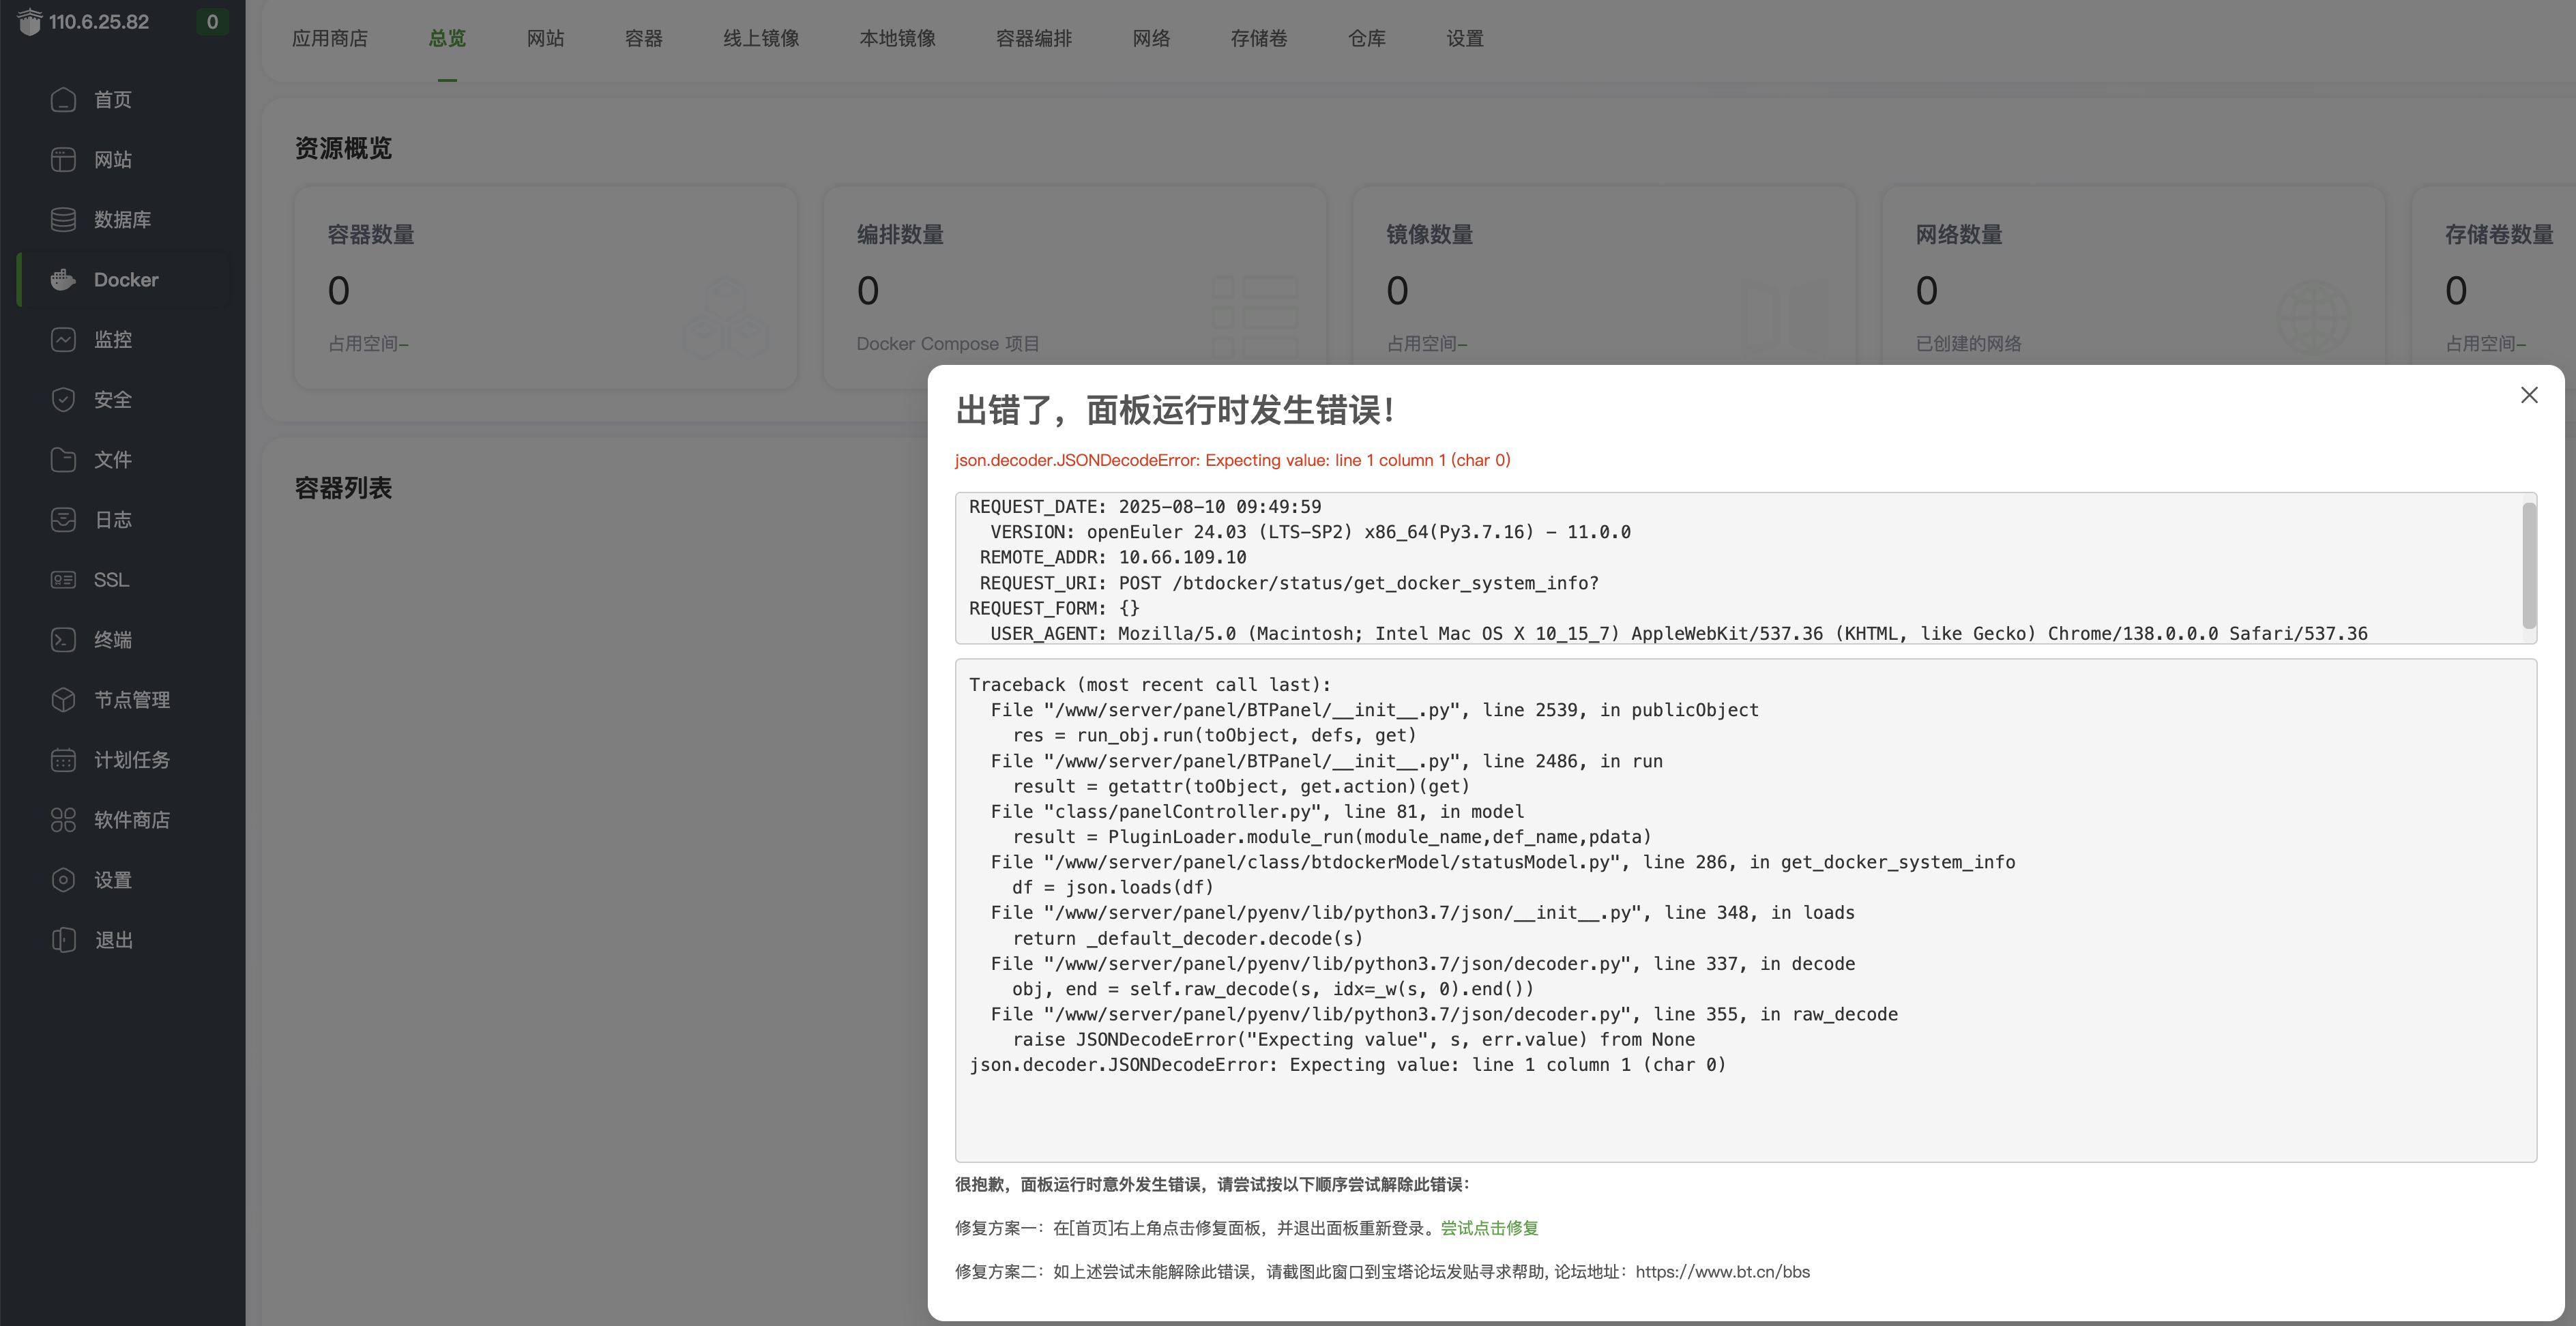Click the 修复方案二 help text line
2576x1326 pixels.
(x=1382, y=1272)
